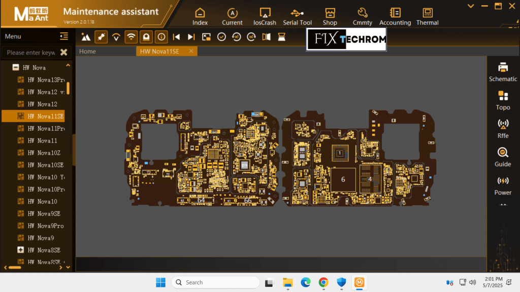Click chip 6 on the board
The width and height of the screenshot is (520, 292).
click(343, 179)
